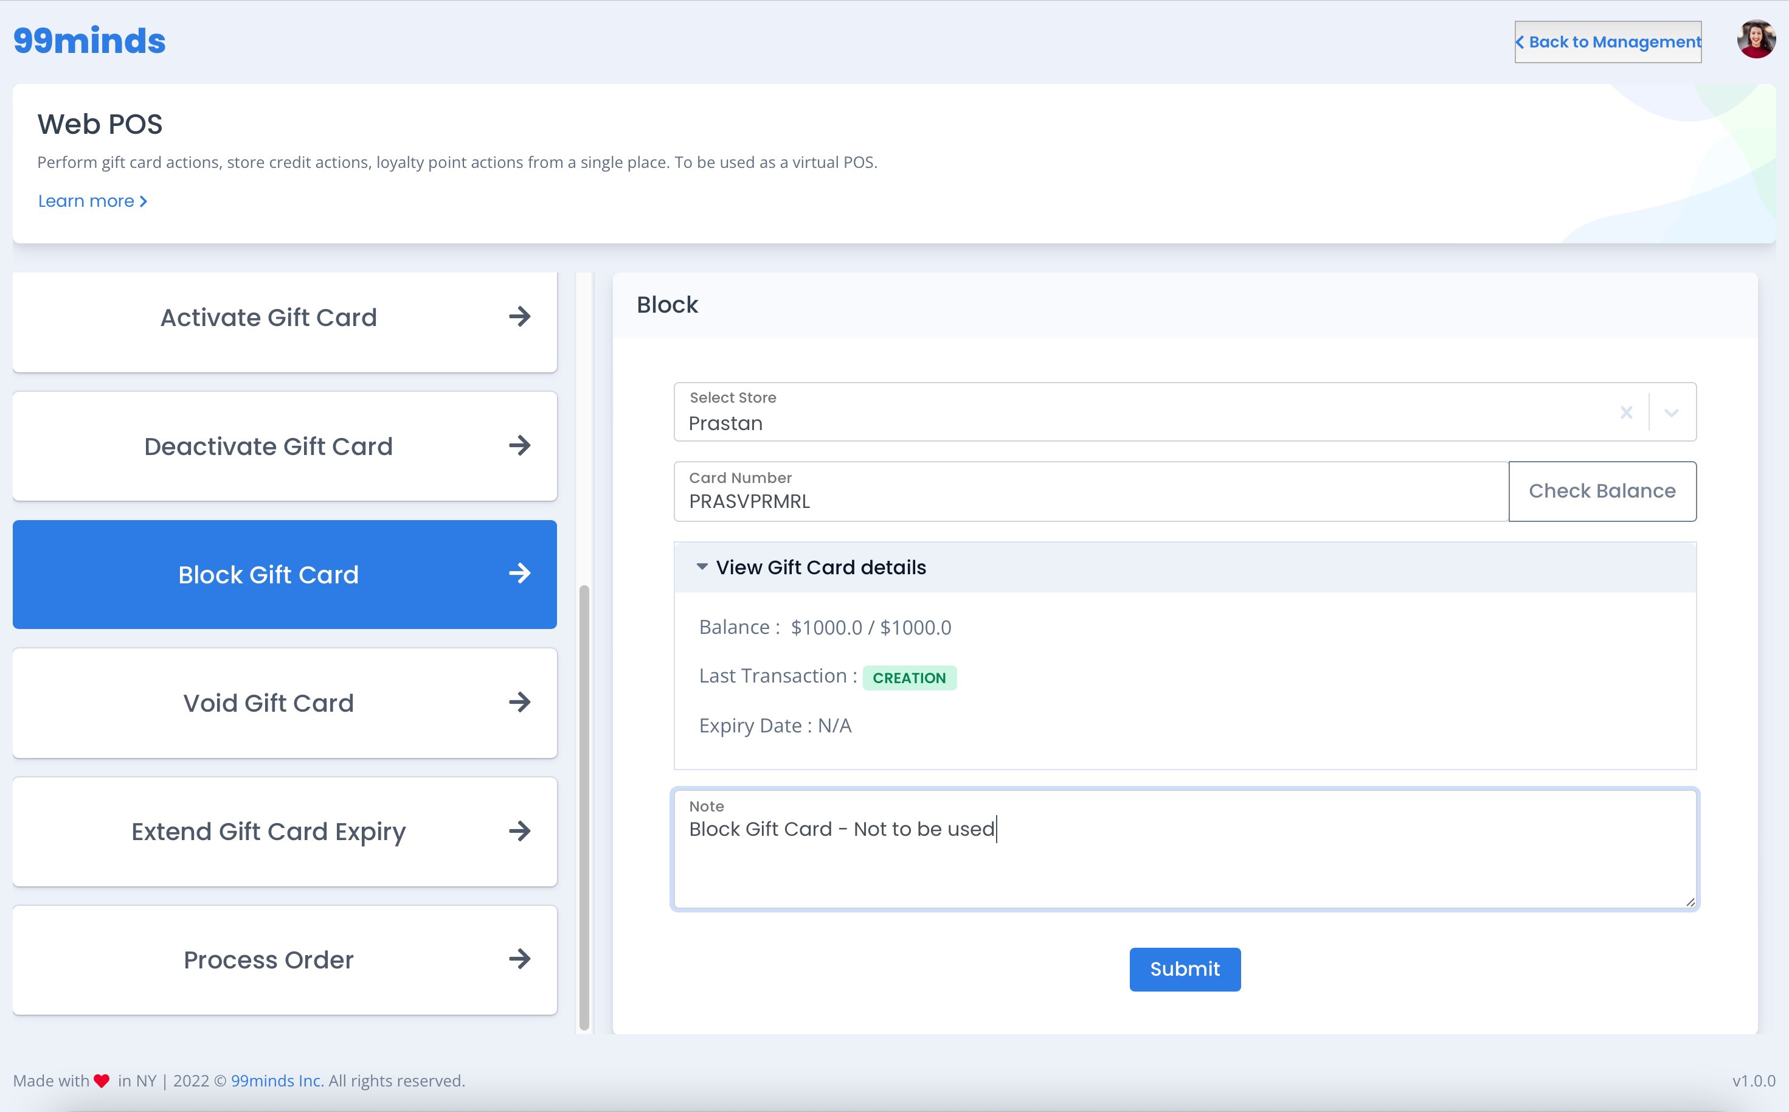Click the Block panel heading
This screenshot has width=1789, height=1112.
click(668, 305)
